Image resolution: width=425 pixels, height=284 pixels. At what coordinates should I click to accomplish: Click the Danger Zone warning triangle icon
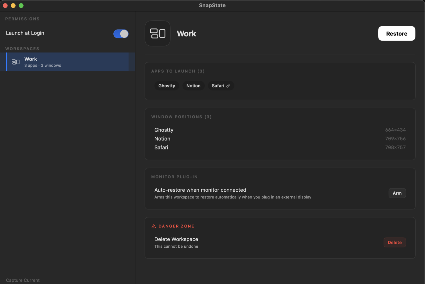click(x=154, y=226)
